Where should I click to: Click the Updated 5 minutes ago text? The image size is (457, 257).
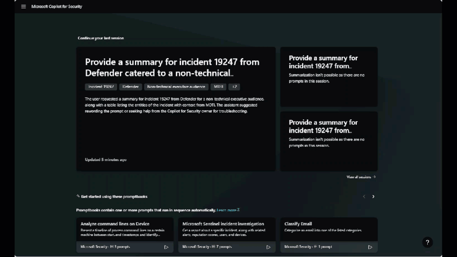coord(106,160)
